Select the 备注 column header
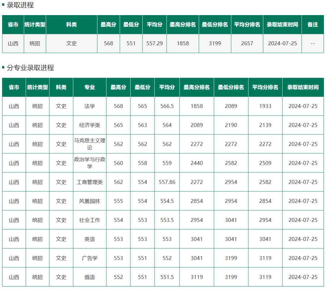The width and height of the screenshot is (326, 291). click(312, 24)
